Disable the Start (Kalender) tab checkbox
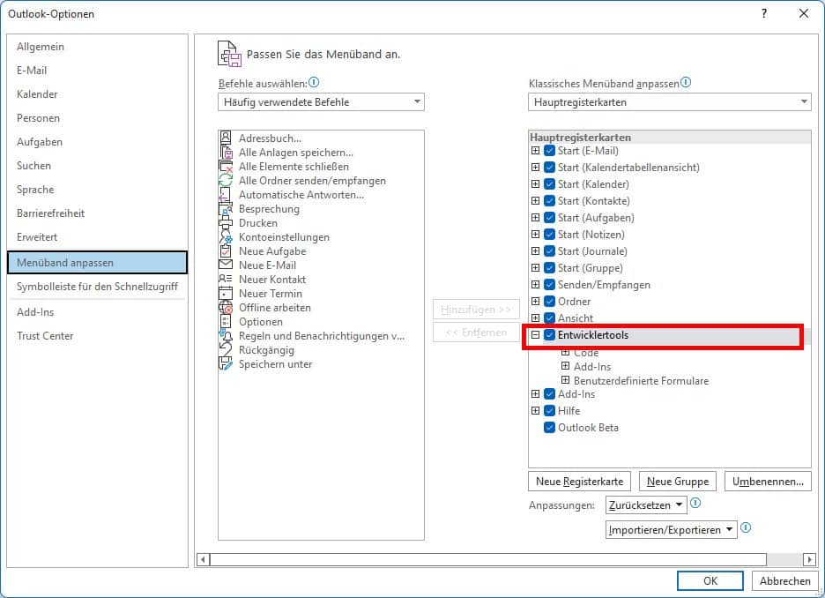This screenshot has height=598, width=825. (x=550, y=184)
